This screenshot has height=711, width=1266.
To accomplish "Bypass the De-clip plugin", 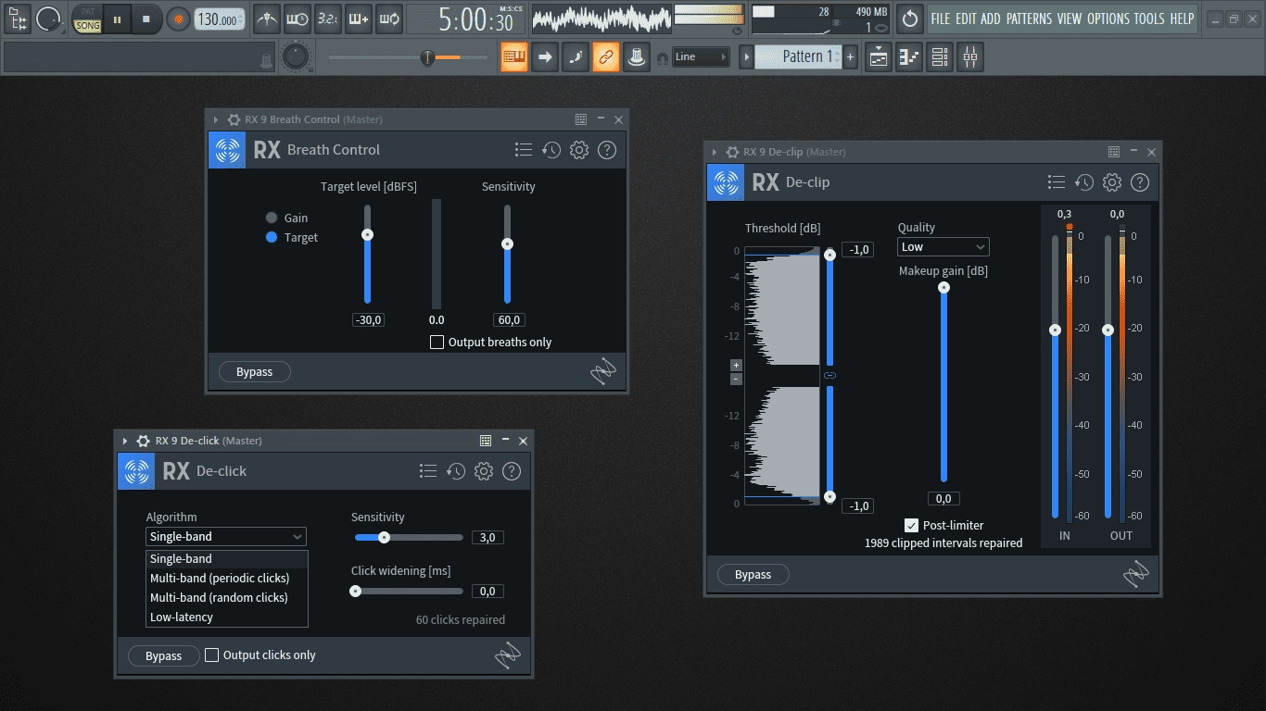I will pyautogui.click(x=753, y=575).
